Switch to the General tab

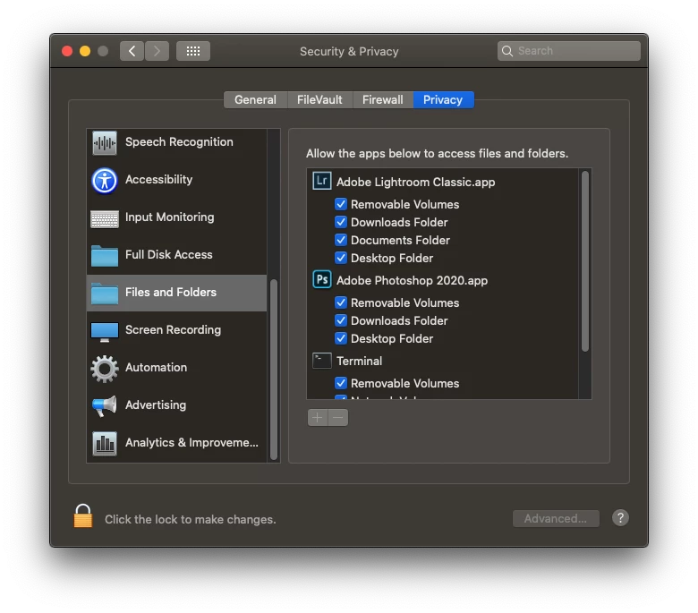tap(256, 99)
